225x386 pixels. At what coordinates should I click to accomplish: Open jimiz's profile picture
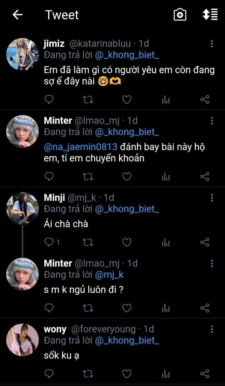[x=22, y=54]
